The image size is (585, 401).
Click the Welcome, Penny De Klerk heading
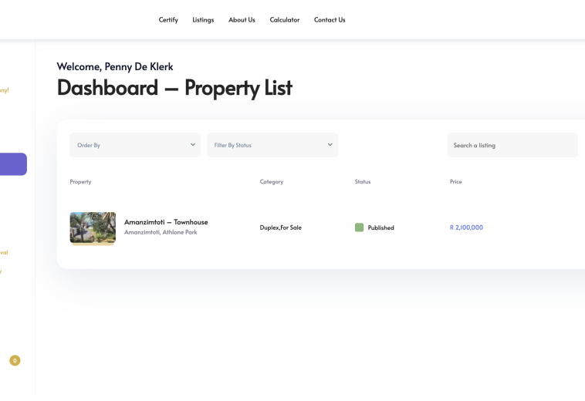(115, 67)
